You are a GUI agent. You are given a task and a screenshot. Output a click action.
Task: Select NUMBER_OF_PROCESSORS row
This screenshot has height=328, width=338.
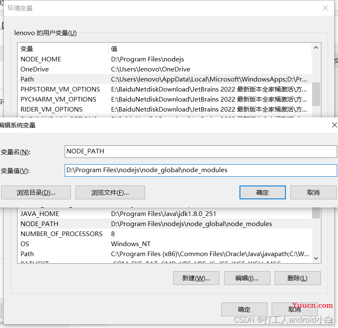166,234
